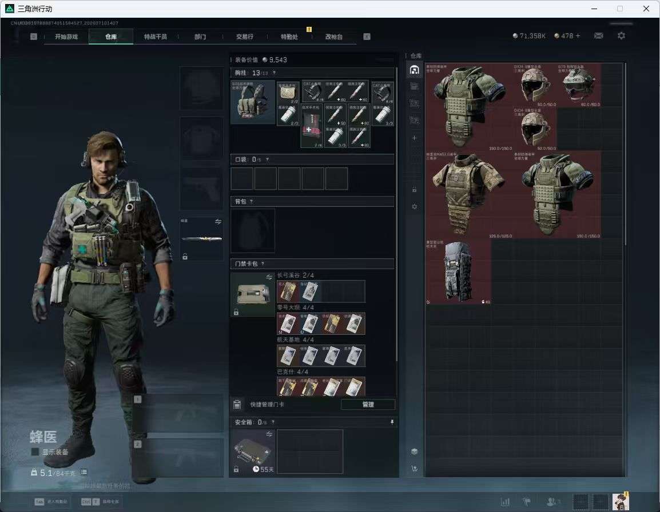Open the 特战干员 tab

pyautogui.click(x=156, y=37)
